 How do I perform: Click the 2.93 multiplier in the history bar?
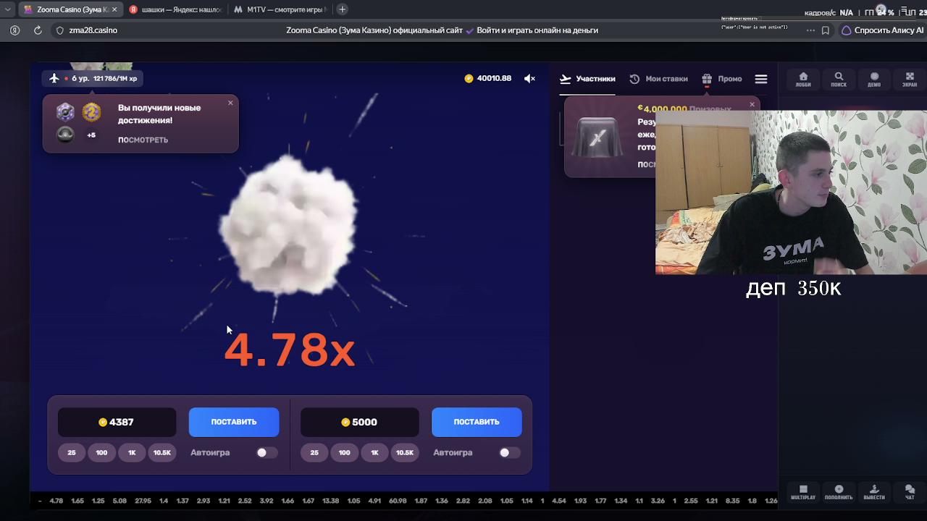[204, 501]
